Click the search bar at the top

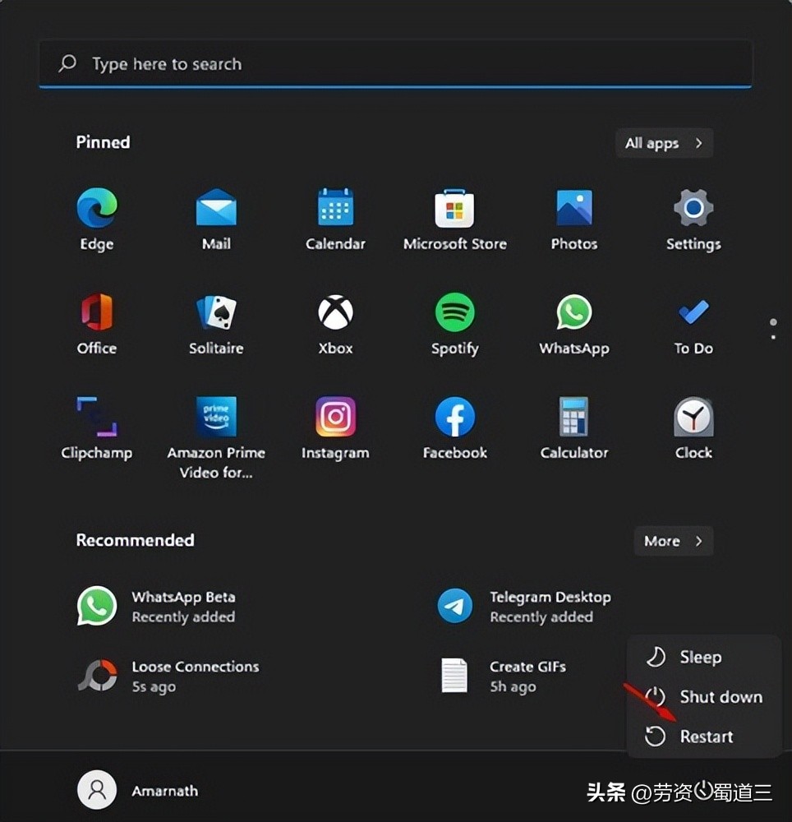tap(396, 63)
